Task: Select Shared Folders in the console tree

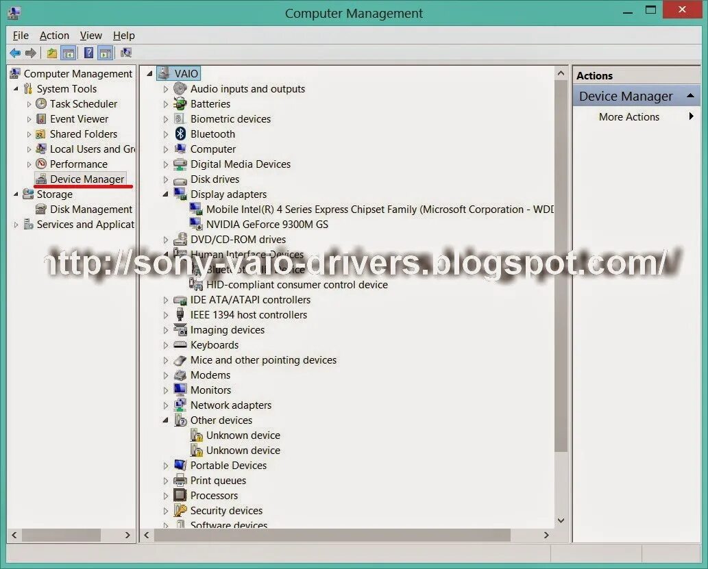Action: 84,134
